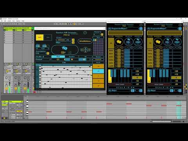Click the velocity dice dial in right Chords Generator
Screen dimensions: 188x141
(x=168, y=42)
